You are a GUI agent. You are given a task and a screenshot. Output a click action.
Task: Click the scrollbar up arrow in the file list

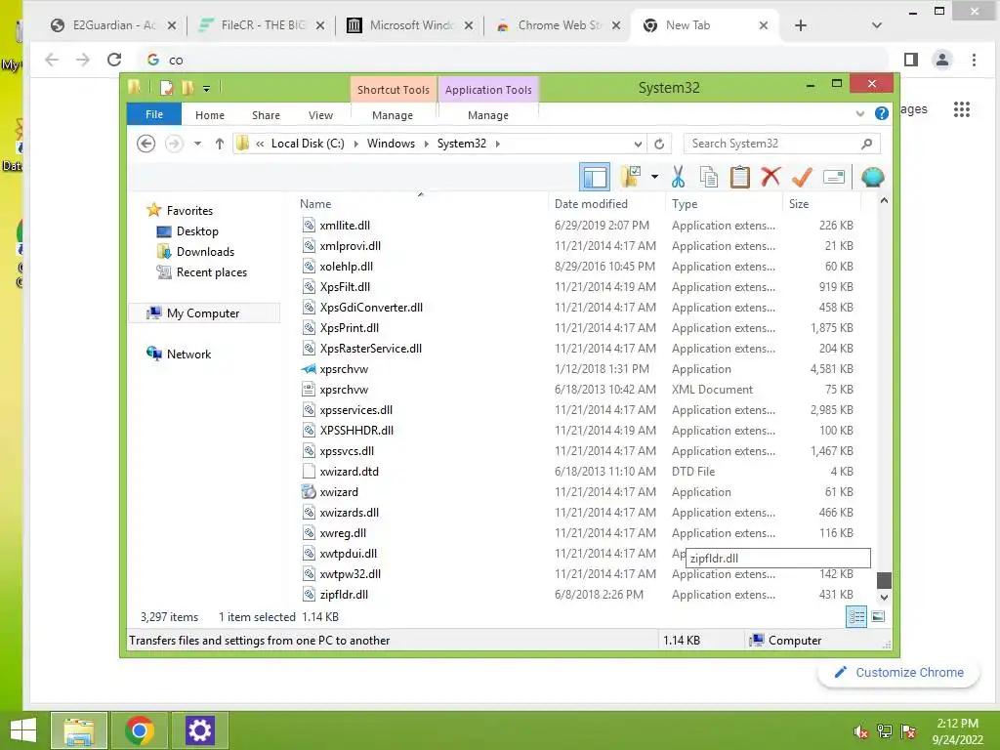click(884, 201)
